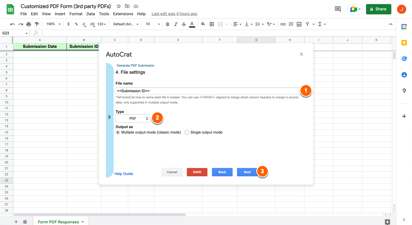The width and height of the screenshot is (412, 225).
Task: Get add-ons with the plus icon
Action: point(404,116)
